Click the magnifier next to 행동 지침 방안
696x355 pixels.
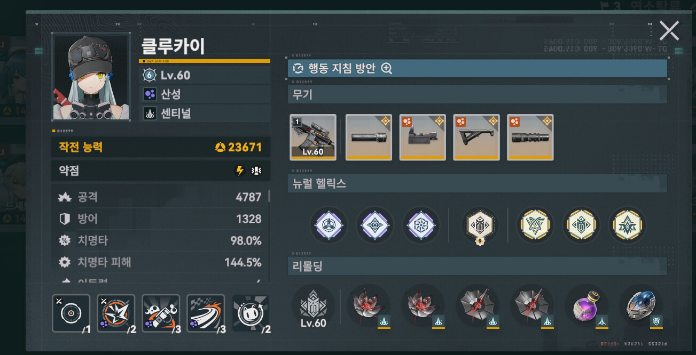[387, 68]
